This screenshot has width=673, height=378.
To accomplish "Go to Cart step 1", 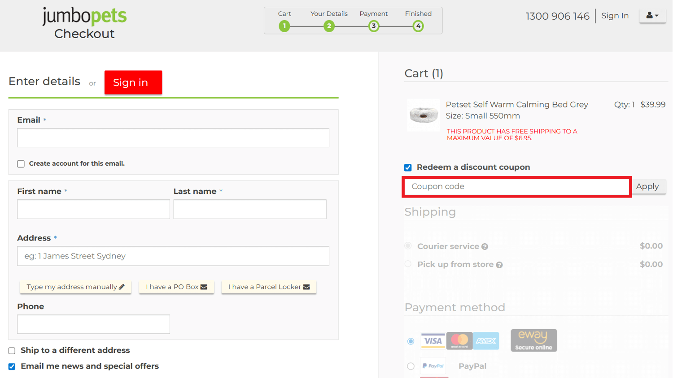I will 284,26.
